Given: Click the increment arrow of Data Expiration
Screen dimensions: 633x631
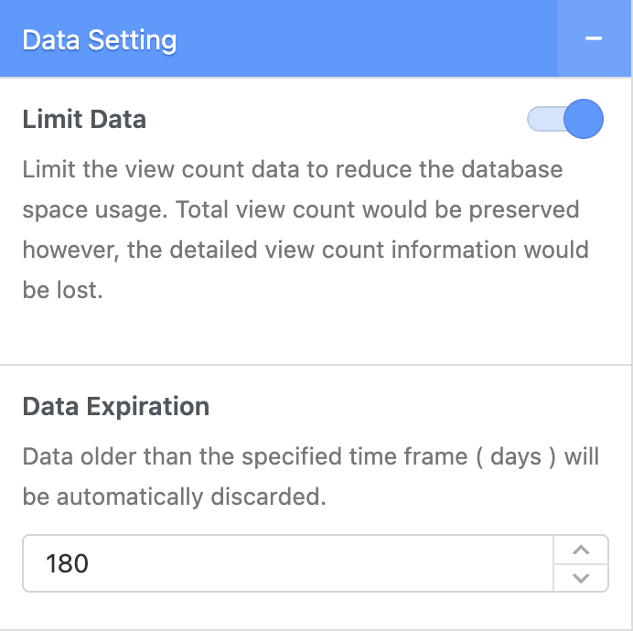Looking at the screenshot, I should click(x=581, y=550).
